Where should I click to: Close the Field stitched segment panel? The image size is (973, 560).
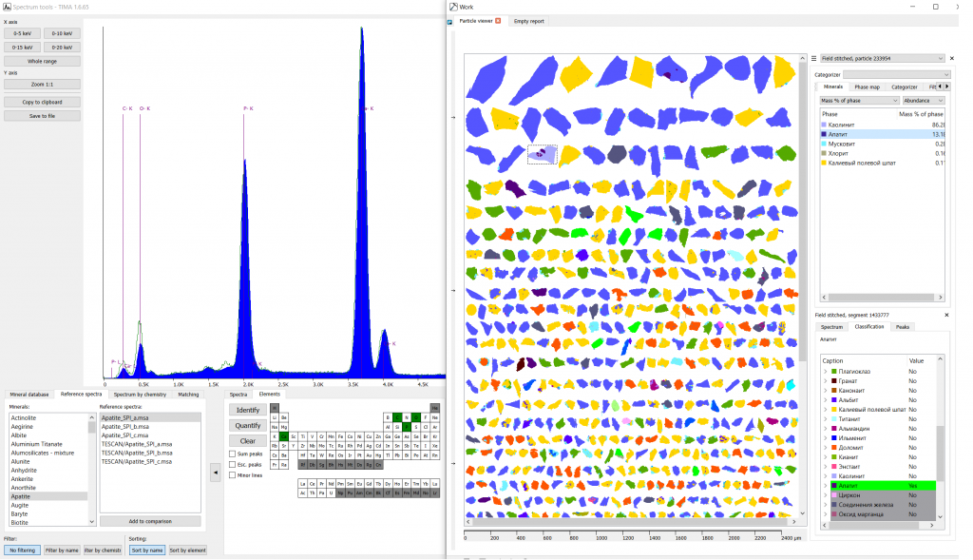(946, 315)
